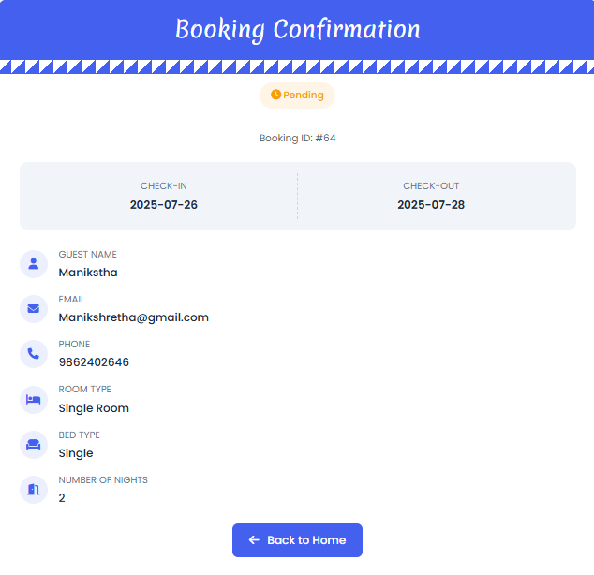Click the clock icon in Pending badge

click(x=275, y=95)
